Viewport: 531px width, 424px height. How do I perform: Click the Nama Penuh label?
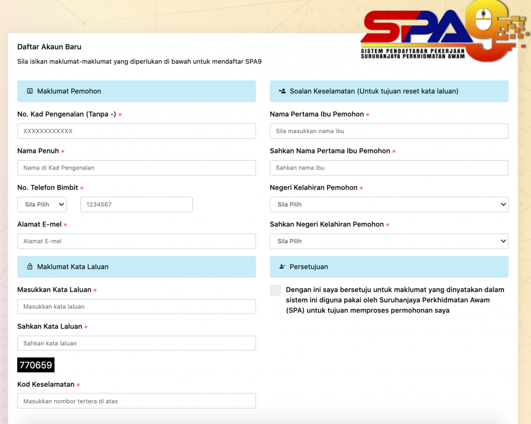click(38, 151)
